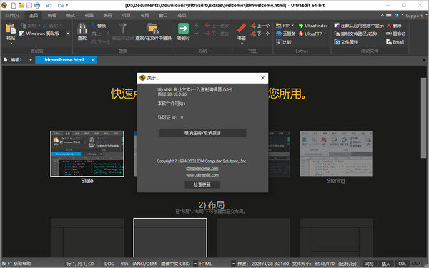Click the New file icon in the title bar
The width and height of the screenshot is (429, 268).
(x=14, y=5)
